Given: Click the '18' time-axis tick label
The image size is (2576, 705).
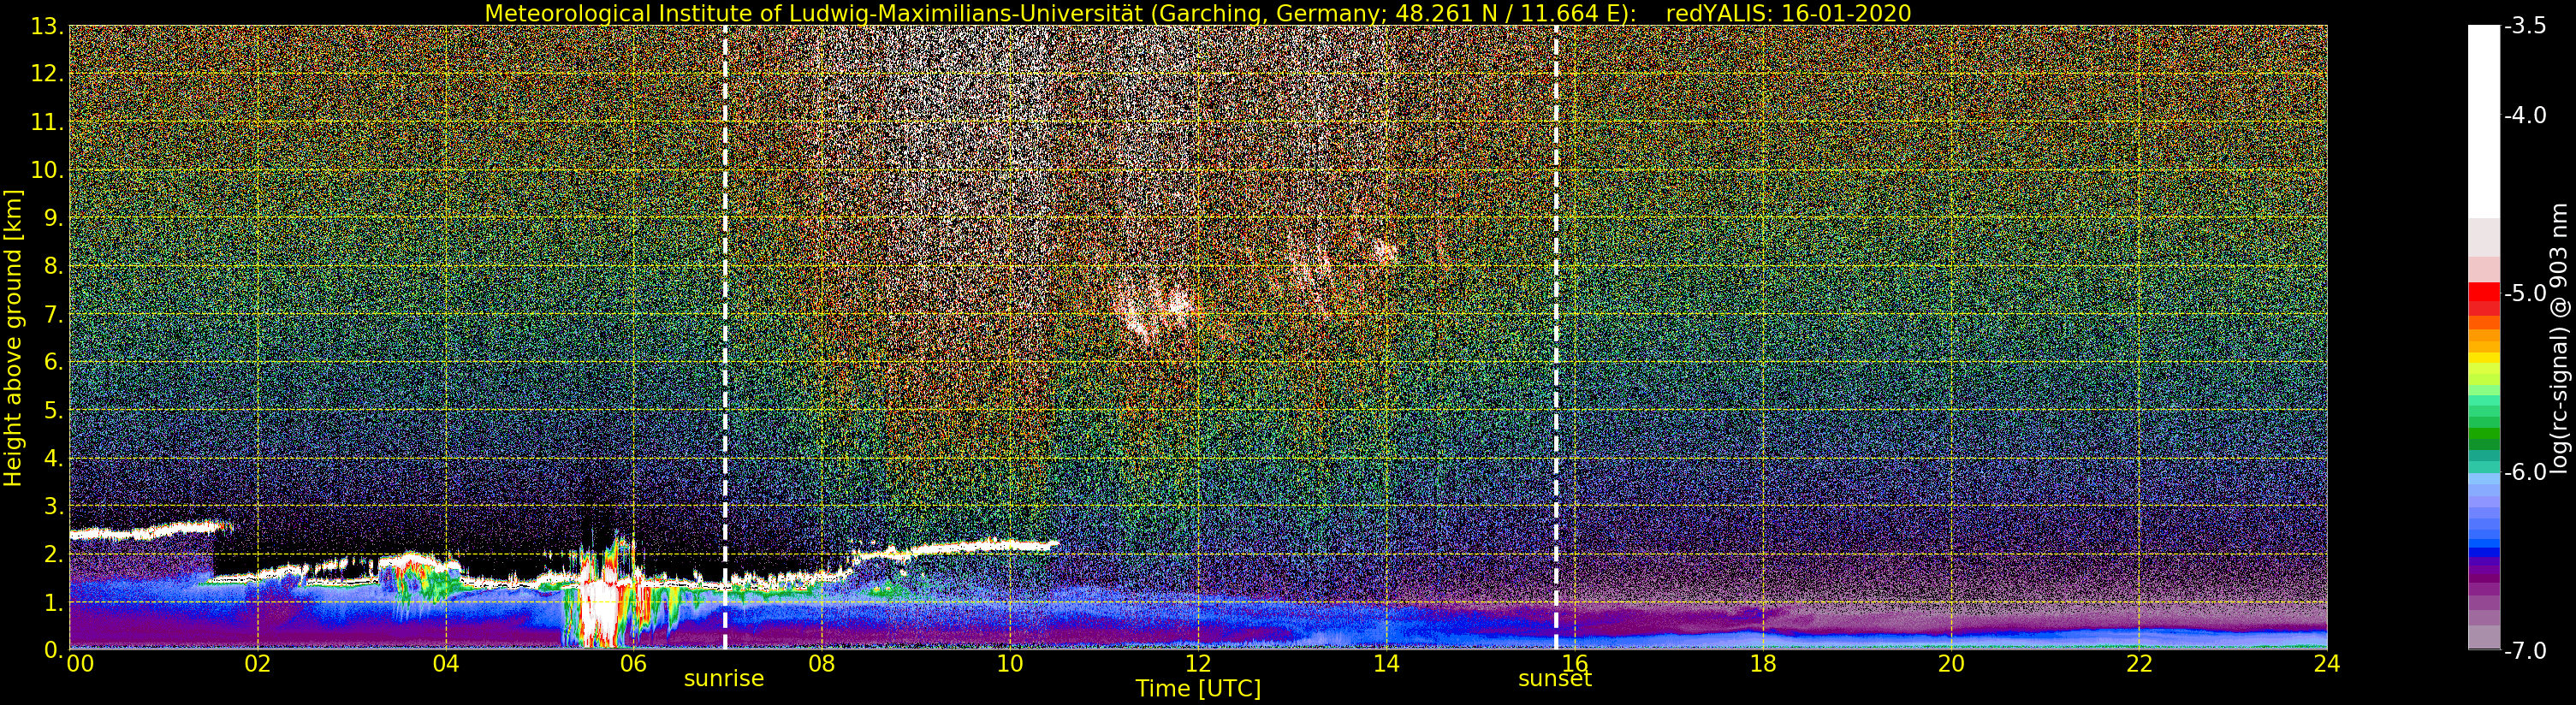Looking at the screenshot, I should [x=1762, y=664].
